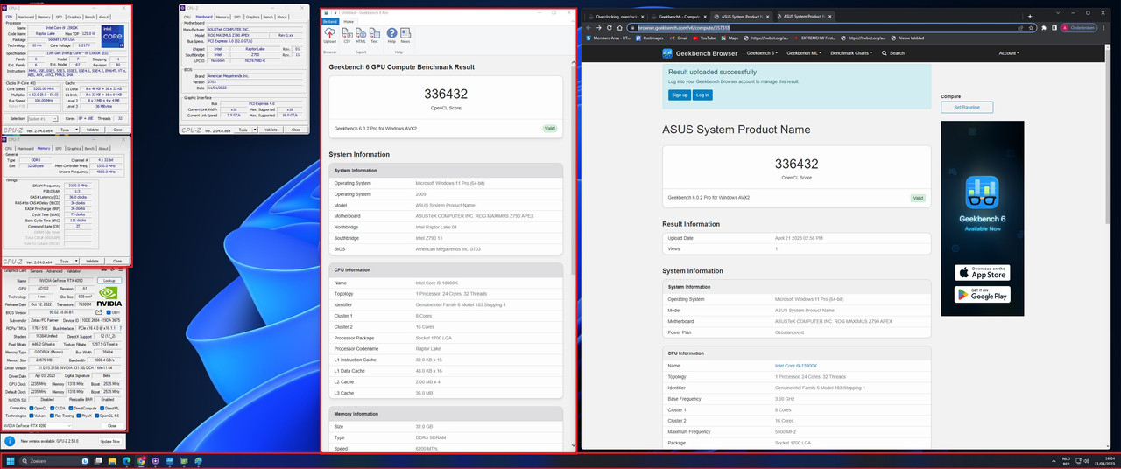The height and width of the screenshot is (469, 1121).
Task: Open a new browser tab with plus icon
Action: (x=1030, y=16)
